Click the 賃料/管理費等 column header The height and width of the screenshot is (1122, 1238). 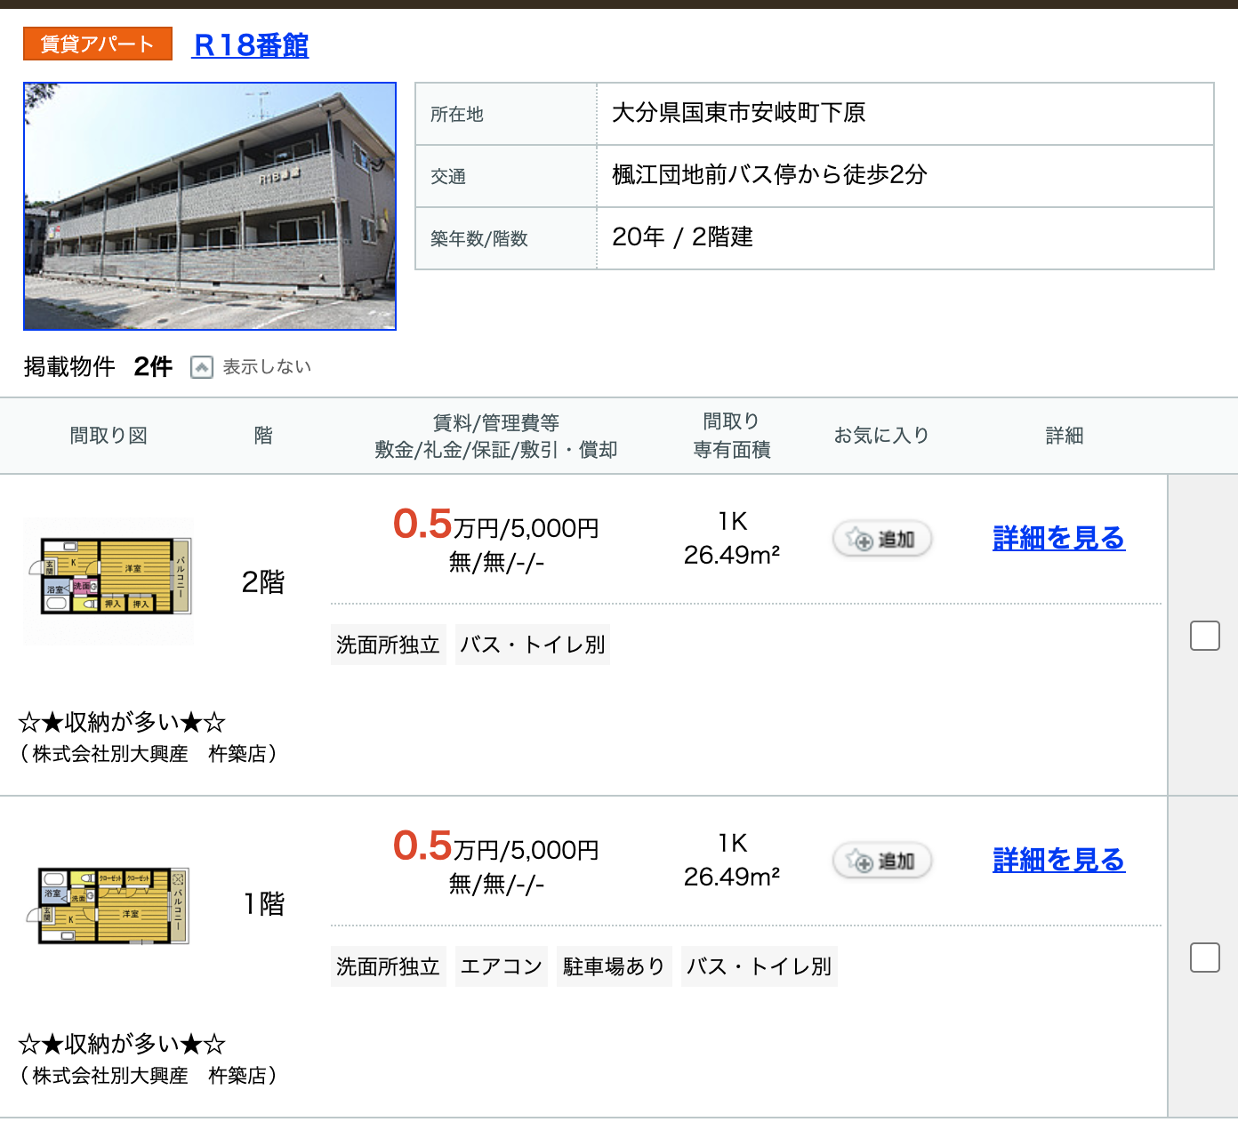coord(495,423)
